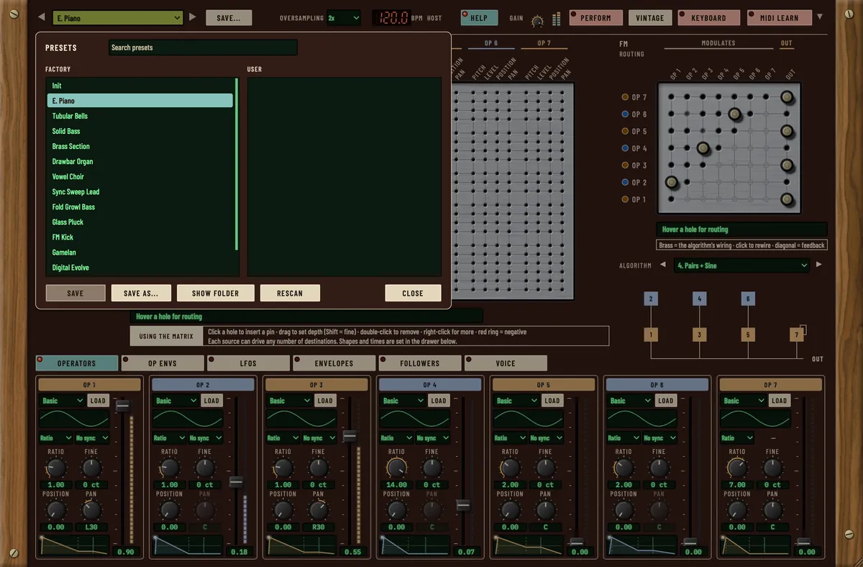This screenshot has height=567, width=863.
Task: Click the LOAD button for OP 3
Action: [x=325, y=401]
